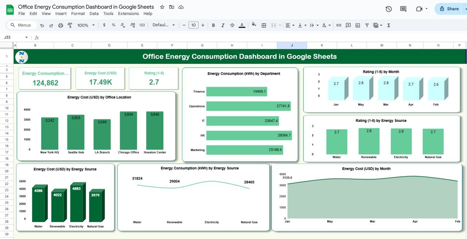Screen dimensions: 467x239
Task: Click the Borders icon
Action: 264,25
